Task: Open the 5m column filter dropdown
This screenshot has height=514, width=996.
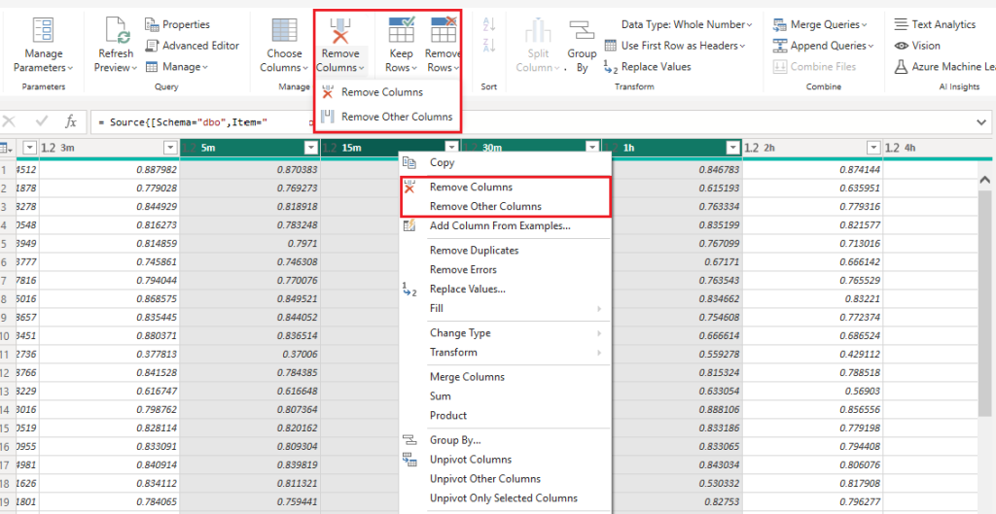Action: click(311, 148)
